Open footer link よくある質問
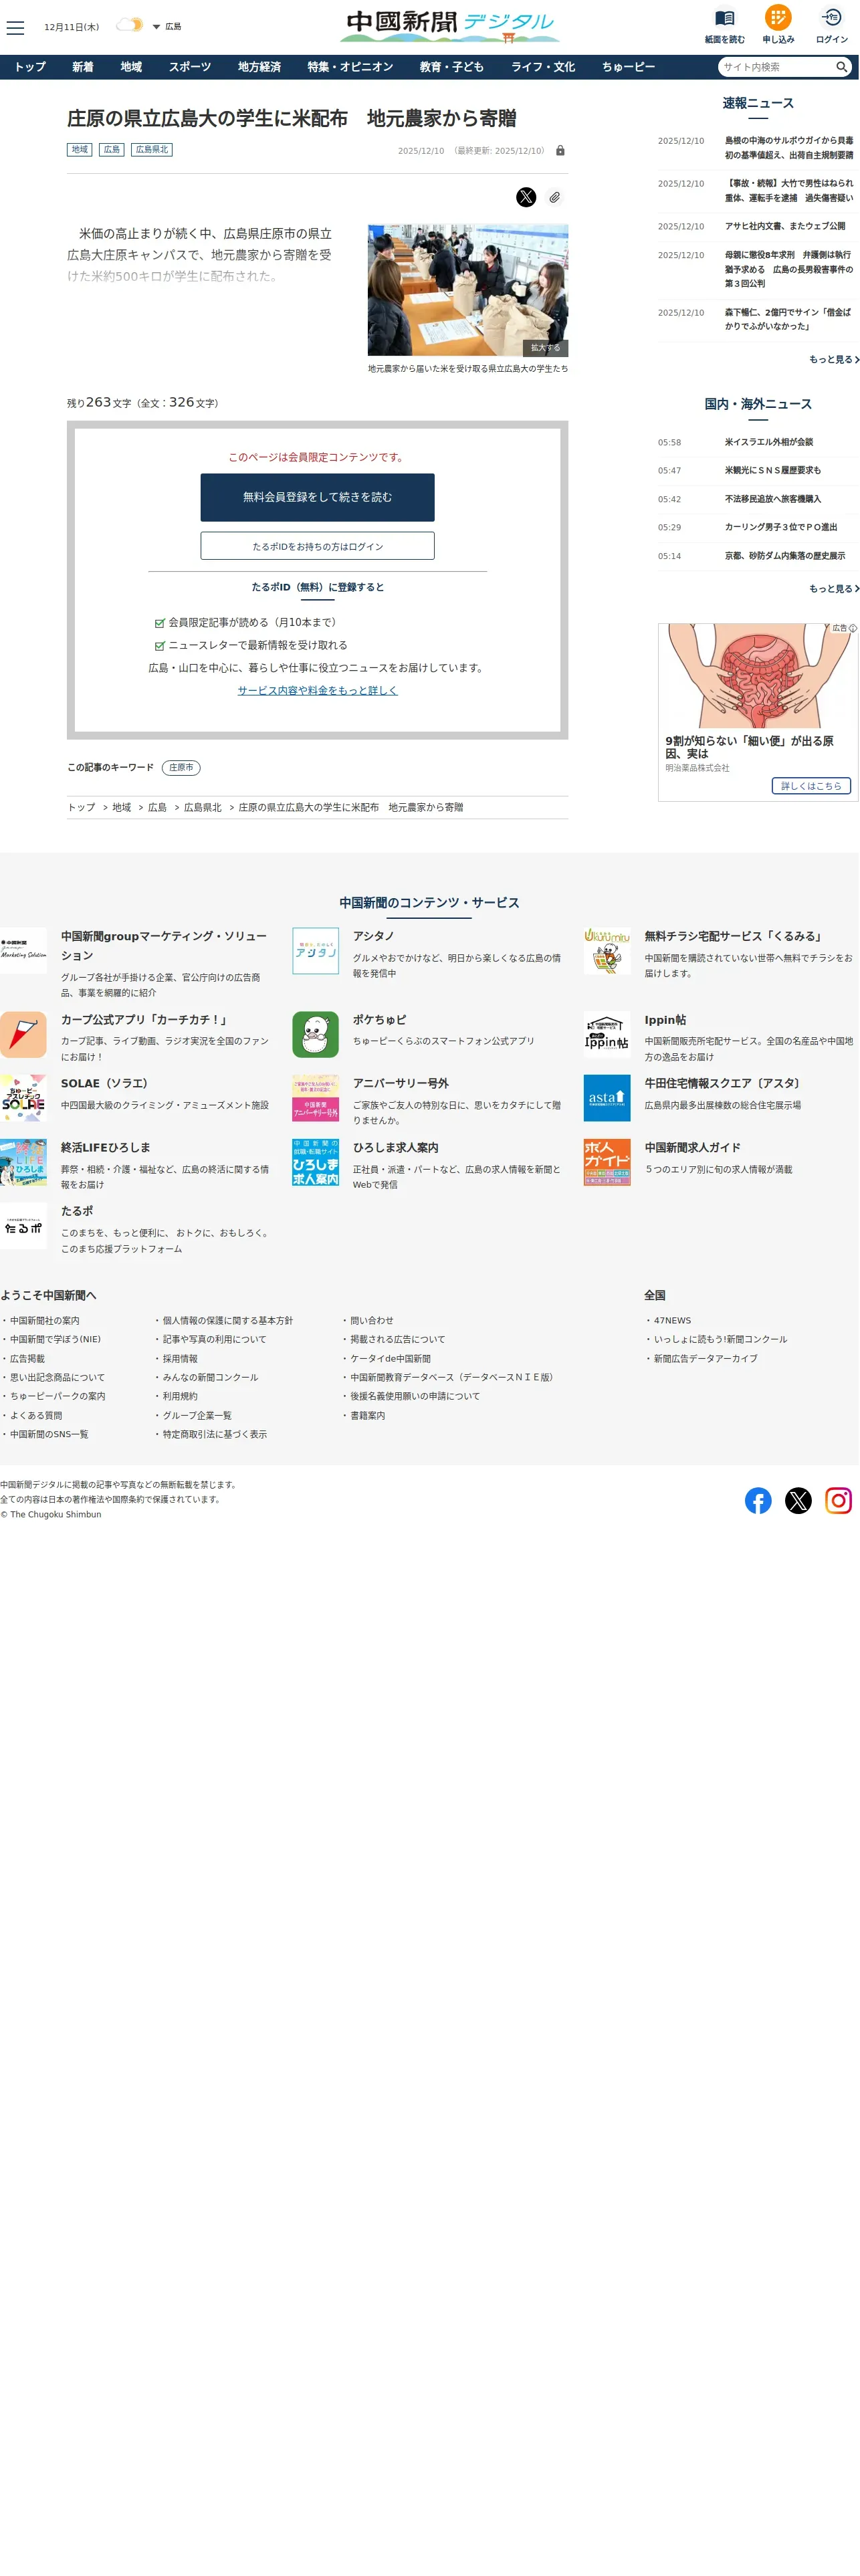Screen dimensions: 860x2576 [x=36, y=1416]
